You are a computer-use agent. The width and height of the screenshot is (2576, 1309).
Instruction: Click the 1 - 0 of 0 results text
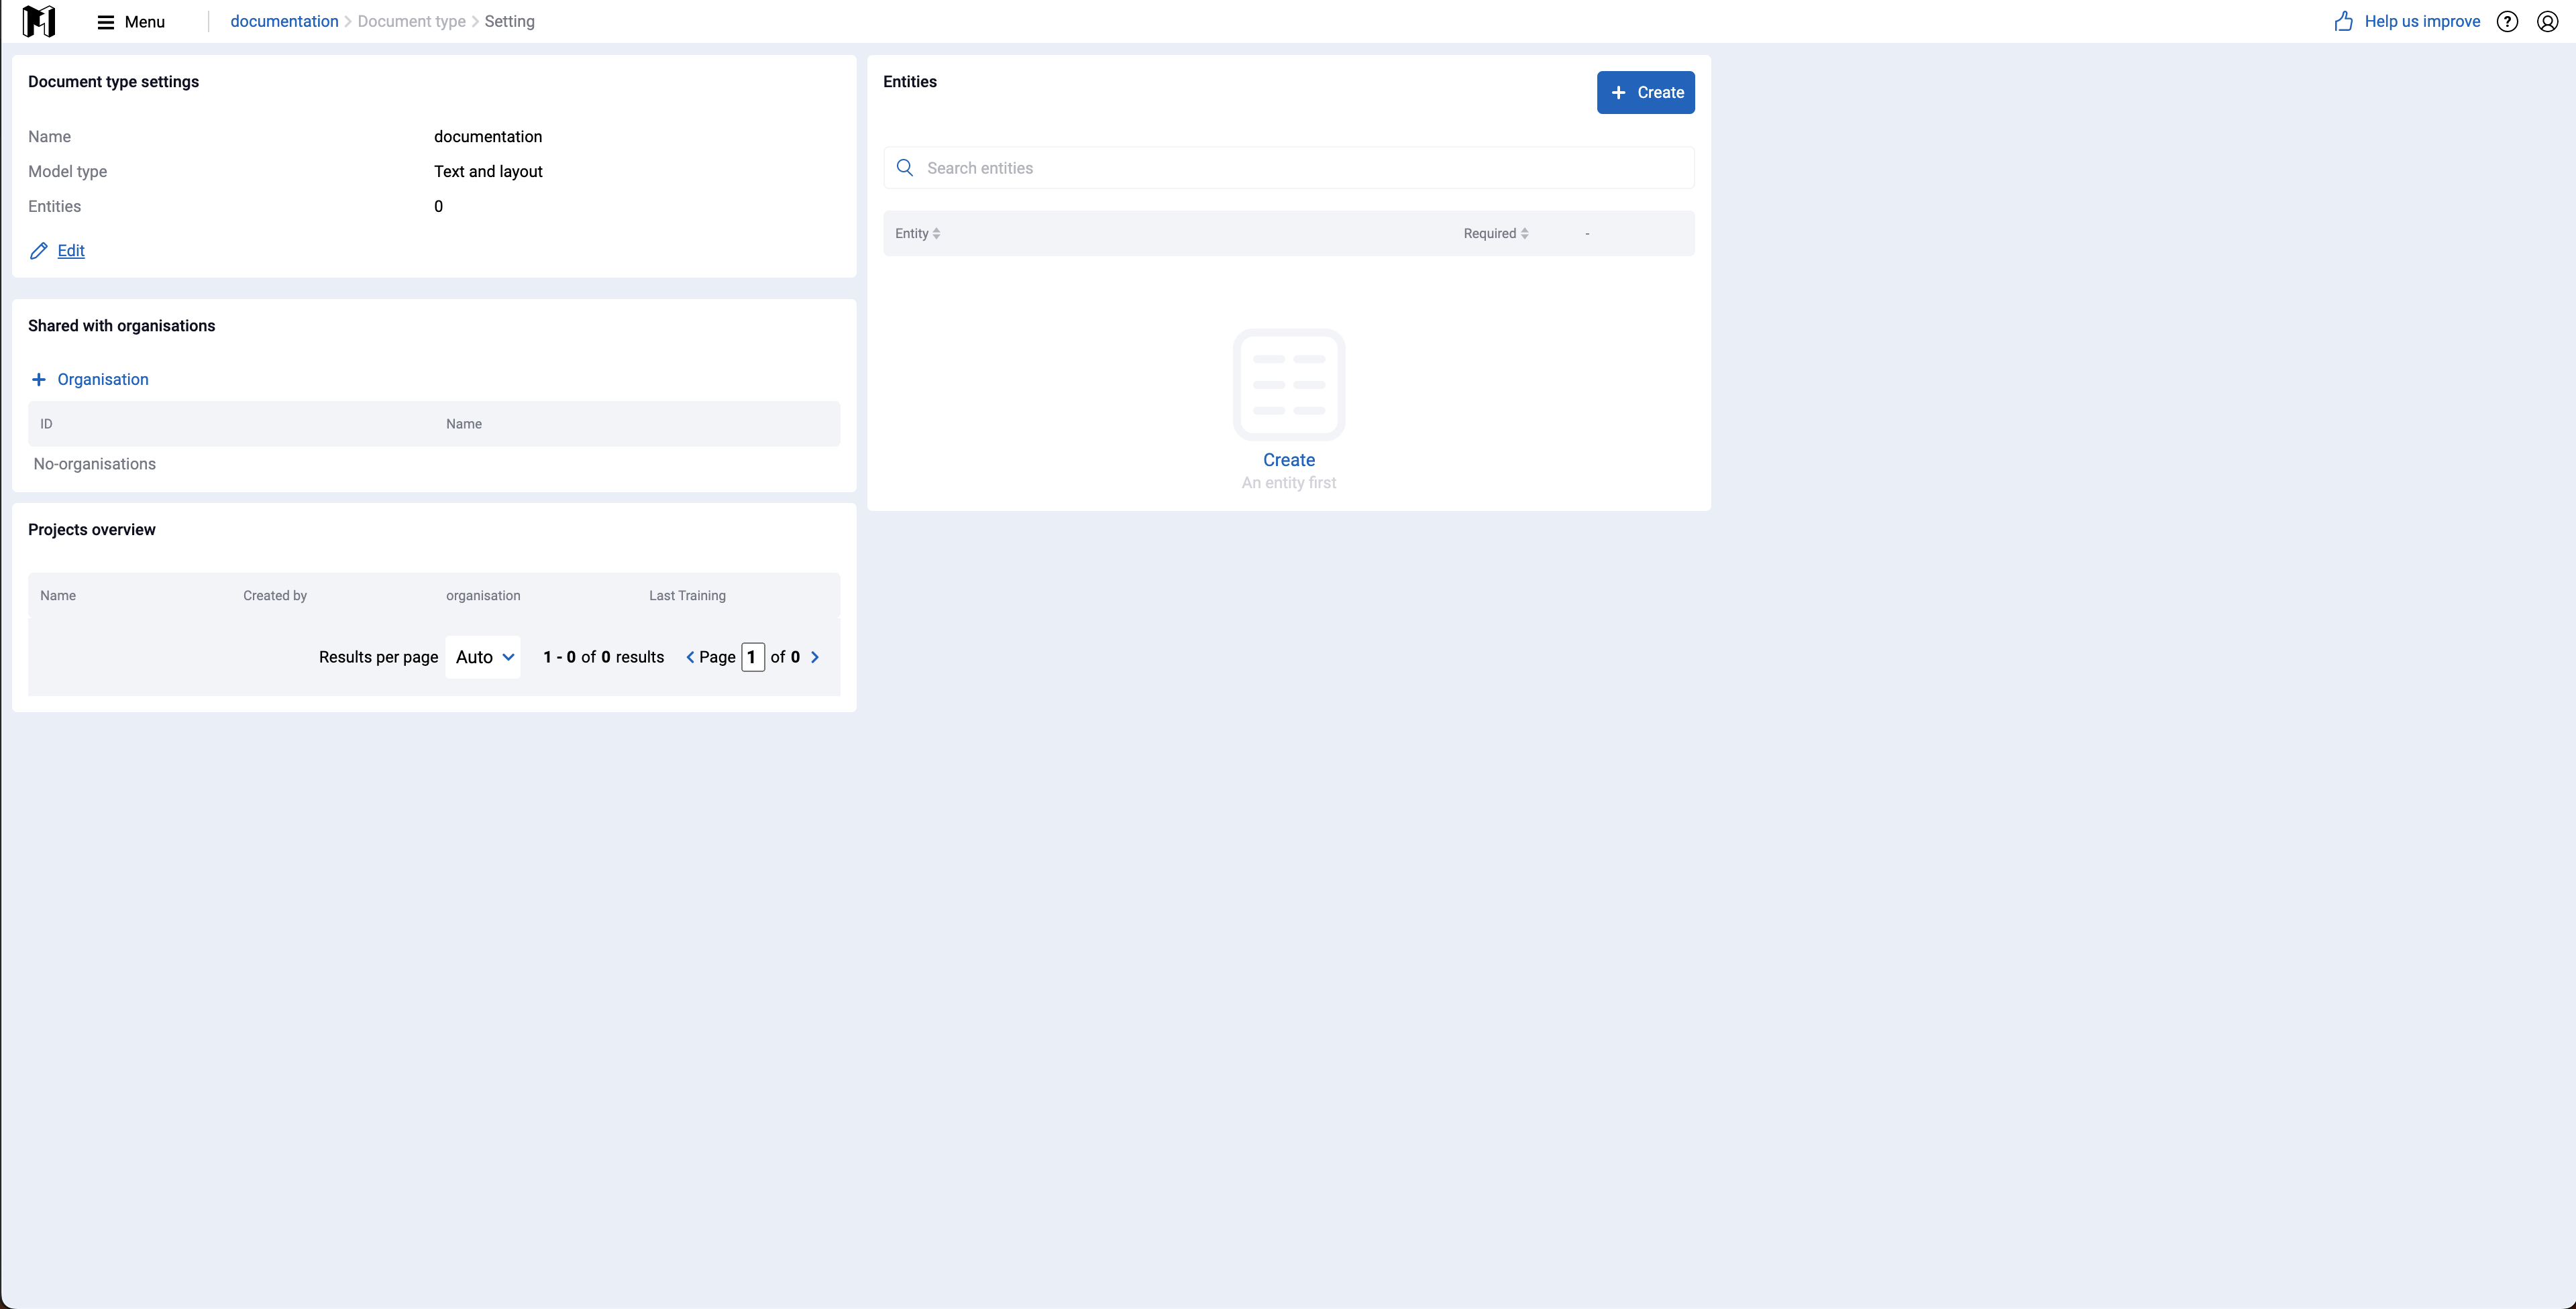[604, 657]
